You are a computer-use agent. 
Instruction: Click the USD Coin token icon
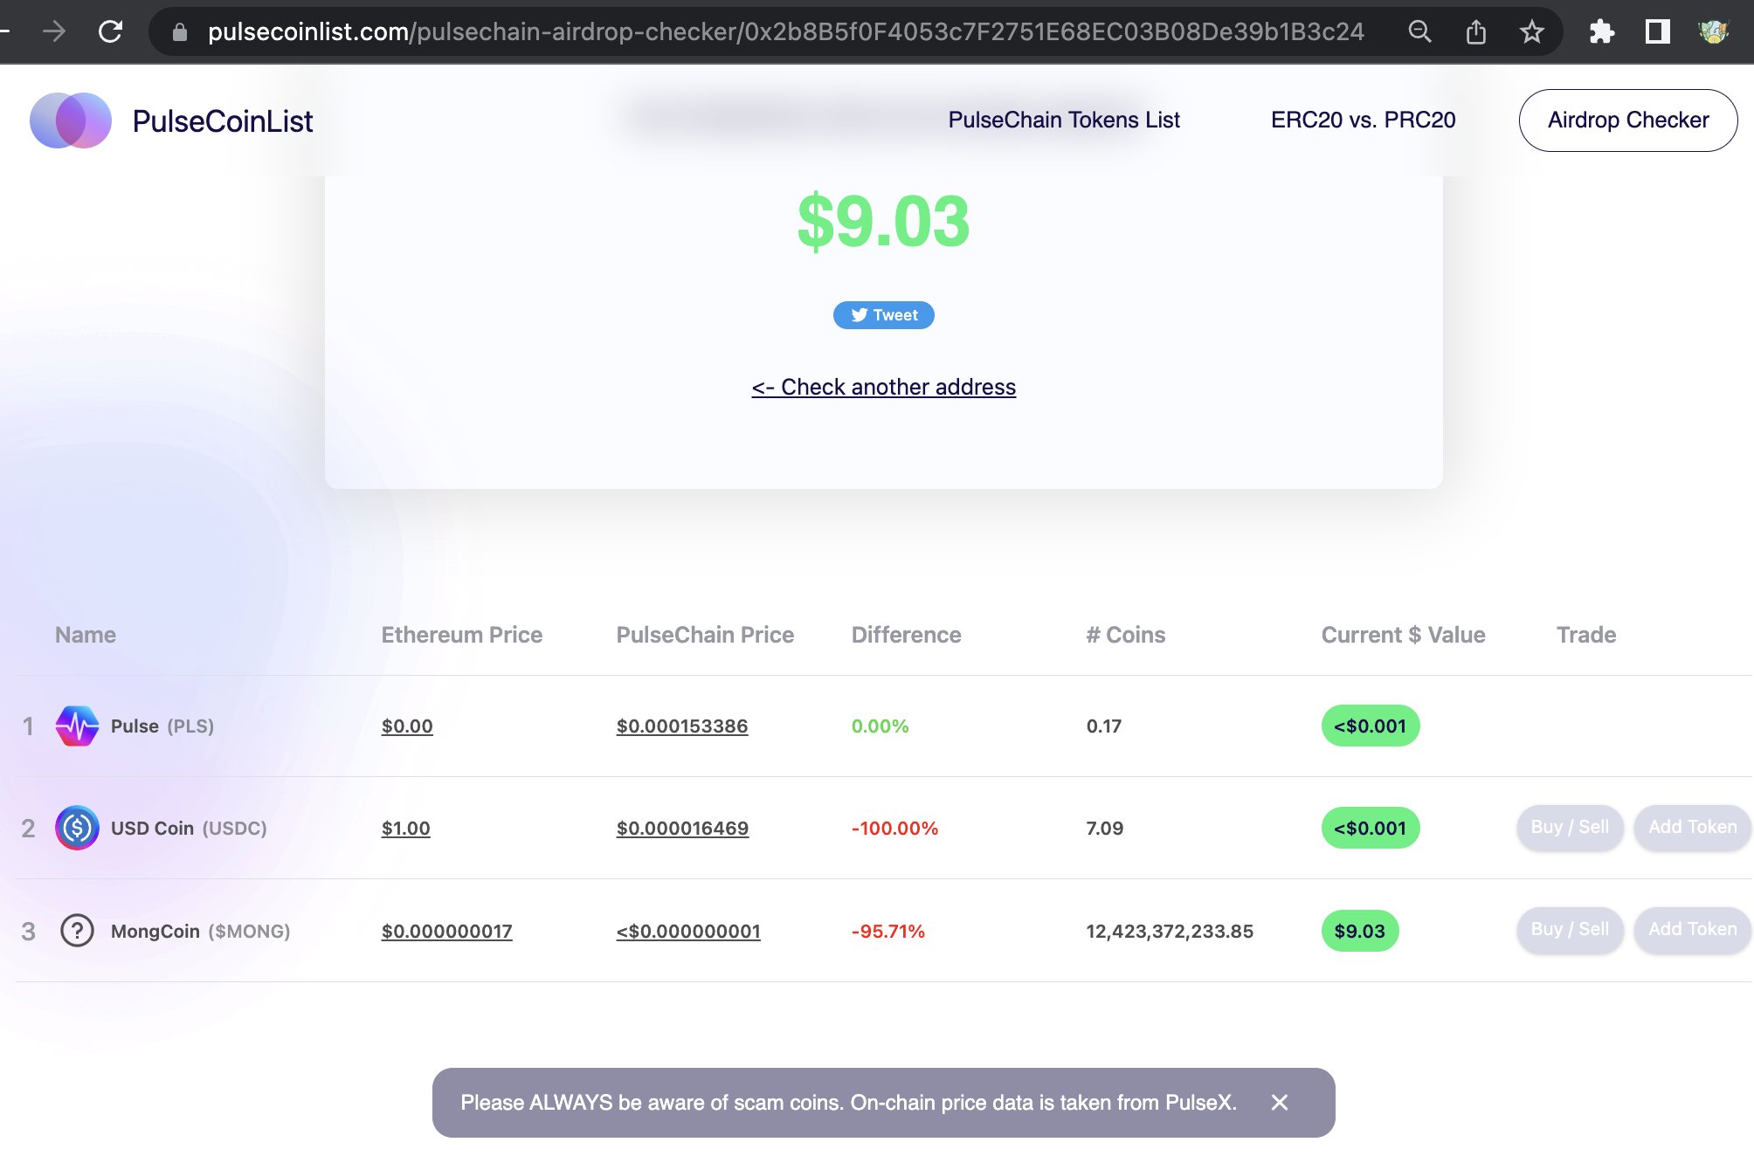77,828
